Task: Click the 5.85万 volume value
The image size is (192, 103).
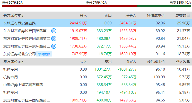Action: pyautogui.click(x=185, y=85)
